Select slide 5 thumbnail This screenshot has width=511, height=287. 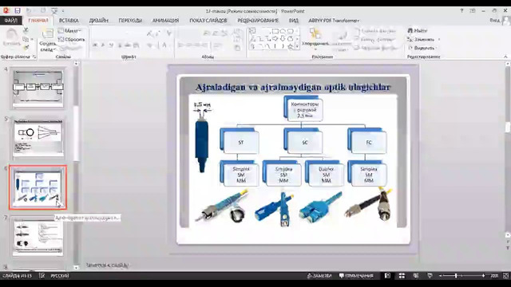38,138
